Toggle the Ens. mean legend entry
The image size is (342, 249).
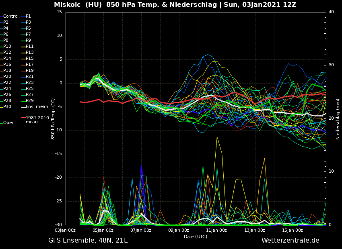(x=36, y=107)
